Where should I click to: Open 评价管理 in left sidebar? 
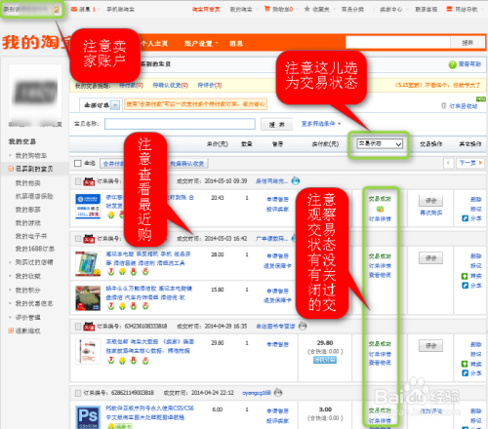27,317
